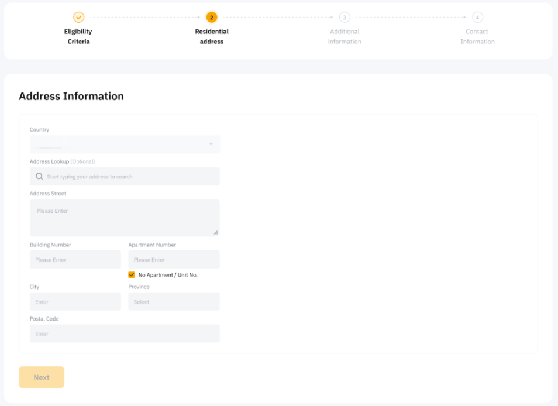Click the Postal Code input field
558x406 pixels.
[x=125, y=333]
